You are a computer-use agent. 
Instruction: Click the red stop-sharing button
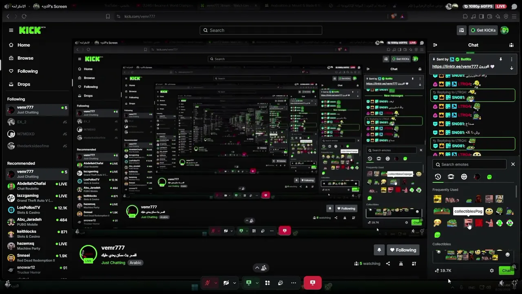[x=312, y=283]
